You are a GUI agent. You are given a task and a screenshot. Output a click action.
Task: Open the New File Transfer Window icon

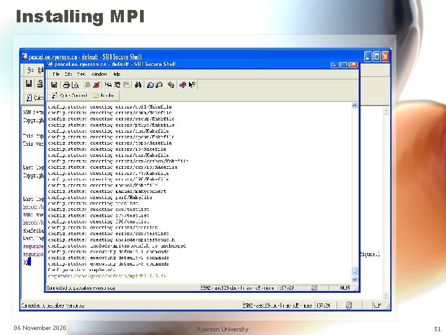[x=159, y=84]
